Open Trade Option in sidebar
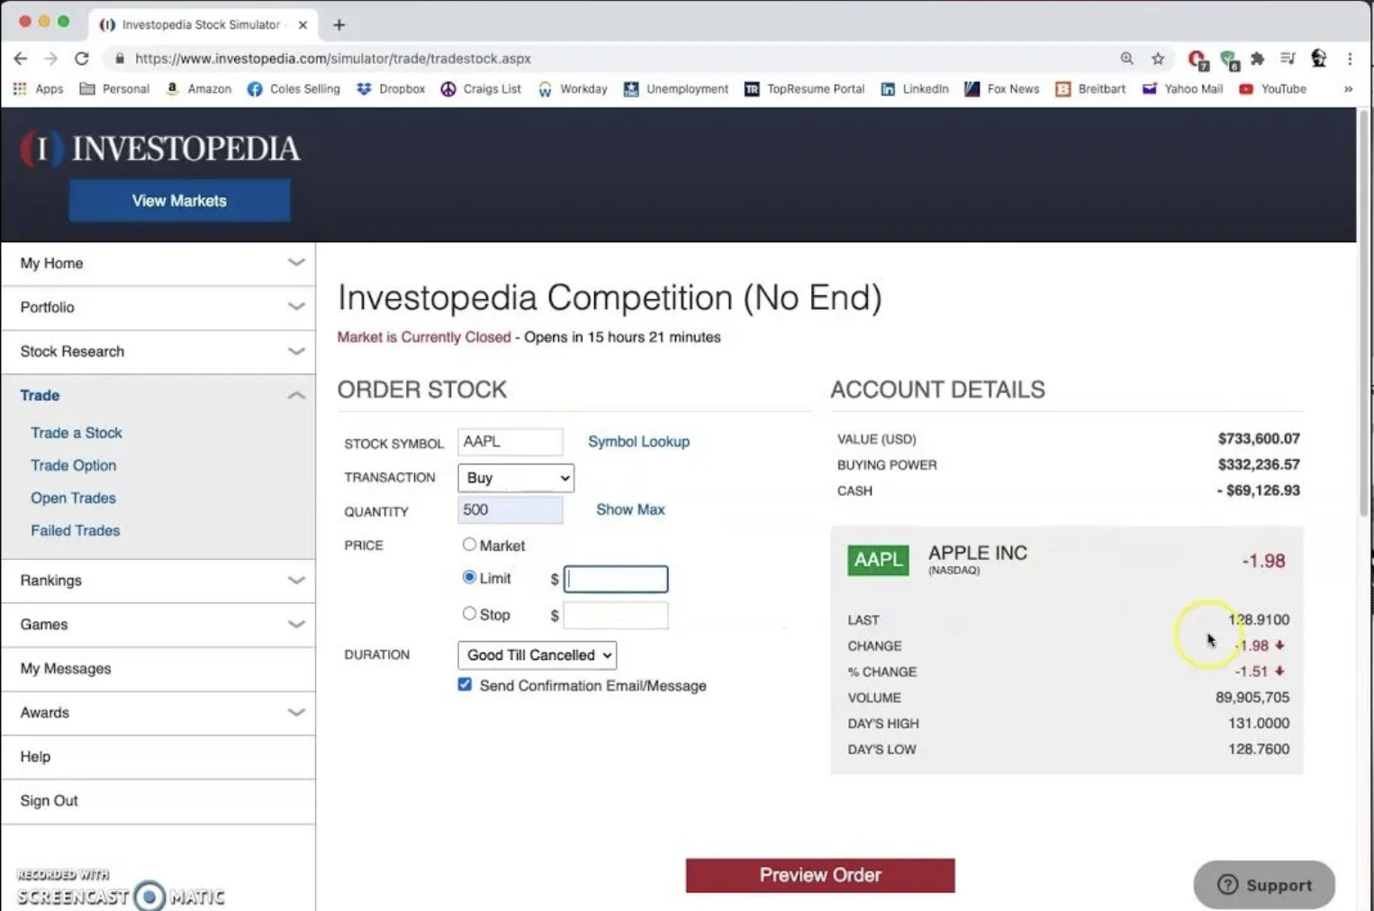1374x911 pixels. click(73, 465)
